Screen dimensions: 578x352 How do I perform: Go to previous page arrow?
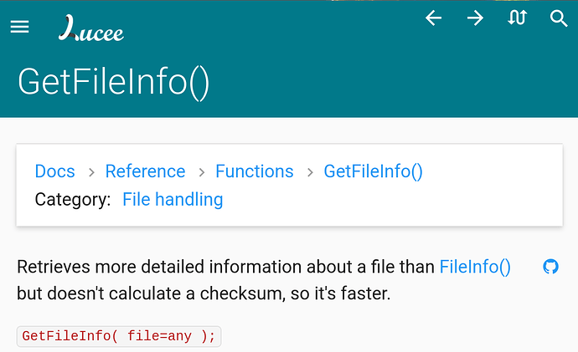[x=434, y=18]
